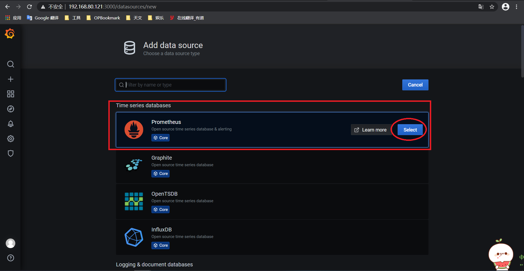Image resolution: width=524 pixels, height=271 pixels.
Task: Click the Time series databases heading
Action: tap(143, 105)
